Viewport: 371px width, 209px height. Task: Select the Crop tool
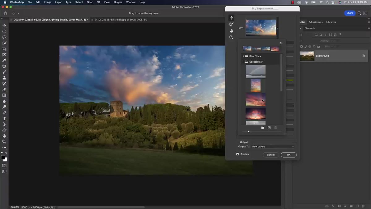(x=4, y=49)
